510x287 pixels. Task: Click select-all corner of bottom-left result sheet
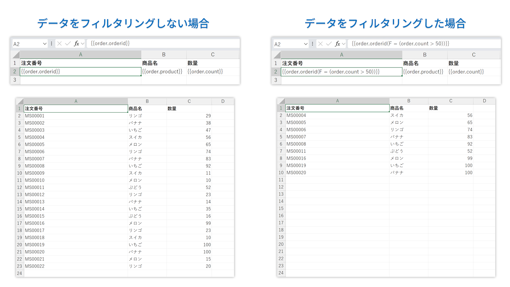tap(20, 101)
